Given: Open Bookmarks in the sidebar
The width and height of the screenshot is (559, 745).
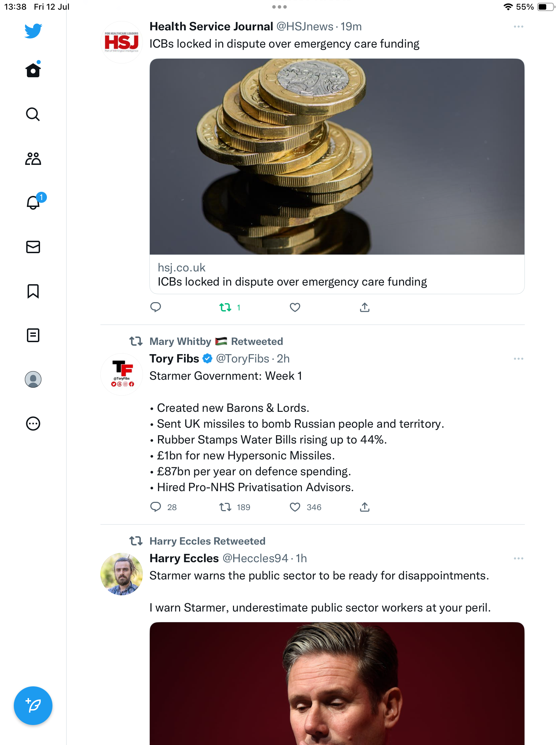Looking at the screenshot, I should pyautogui.click(x=33, y=291).
